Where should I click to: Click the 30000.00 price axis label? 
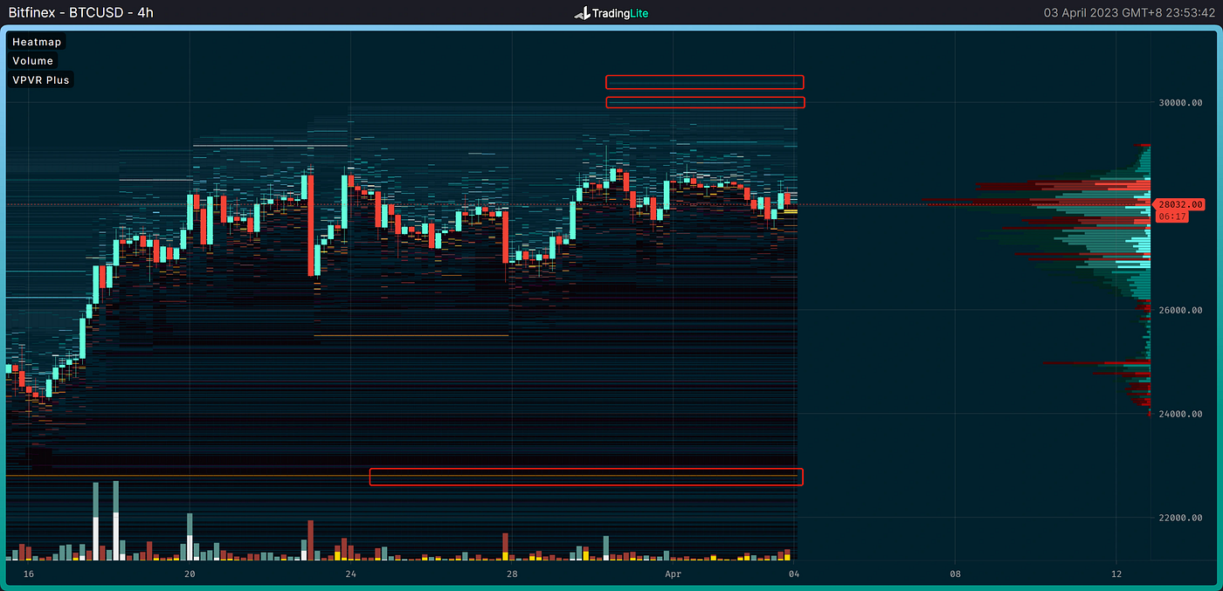(x=1180, y=103)
